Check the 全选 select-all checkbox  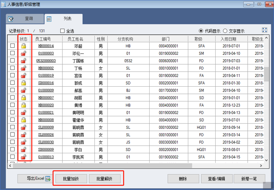click(x=63, y=31)
